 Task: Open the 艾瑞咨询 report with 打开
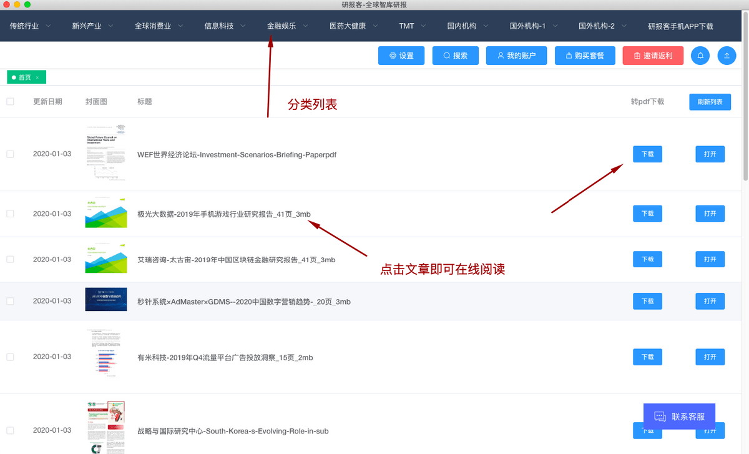[710, 259]
